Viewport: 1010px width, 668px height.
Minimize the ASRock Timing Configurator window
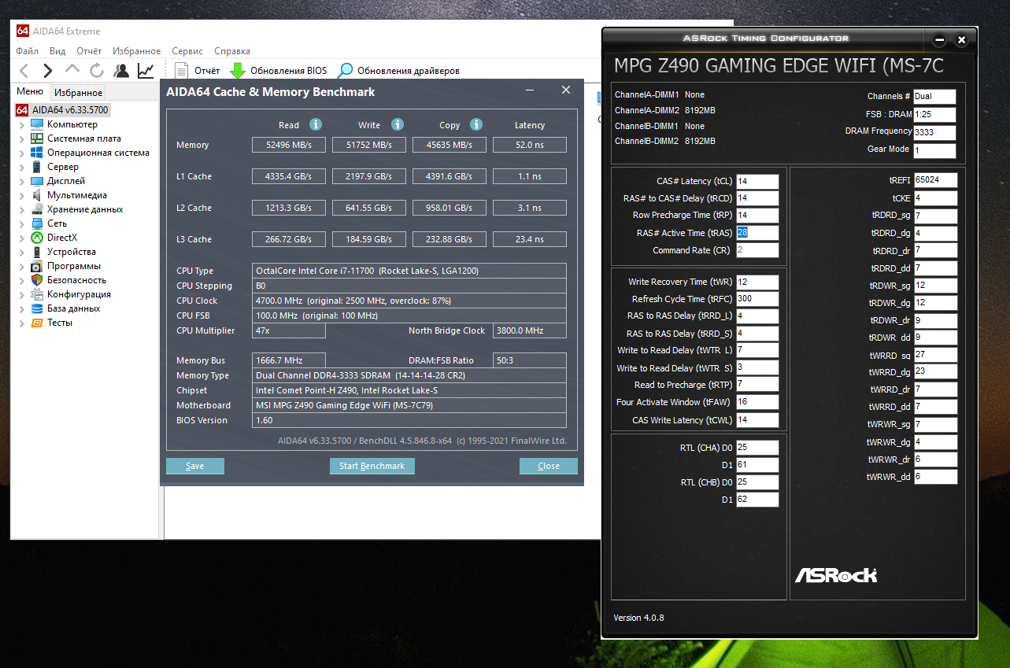[x=939, y=39]
